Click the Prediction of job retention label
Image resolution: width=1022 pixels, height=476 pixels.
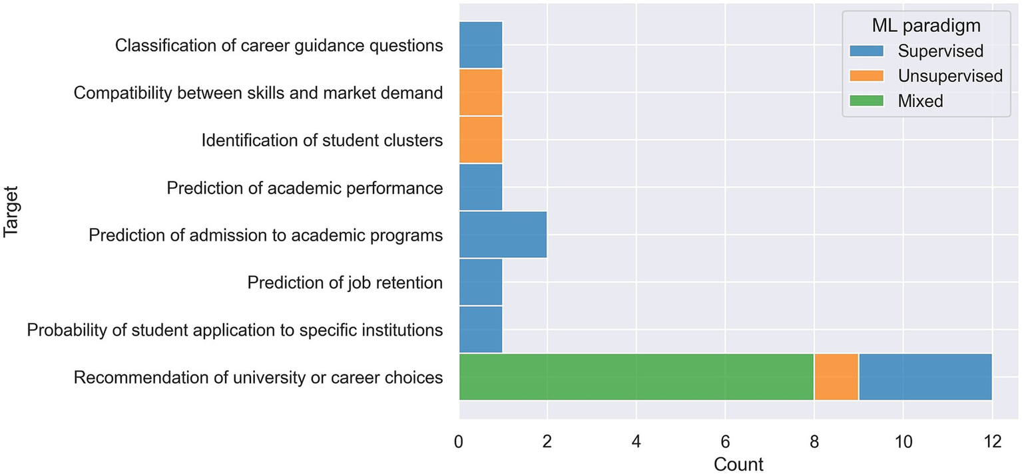tap(345, 283)
